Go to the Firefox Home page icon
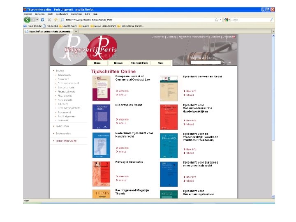Image resolution: width=296 pixels, height=222 pixels. tap(55, 20)
